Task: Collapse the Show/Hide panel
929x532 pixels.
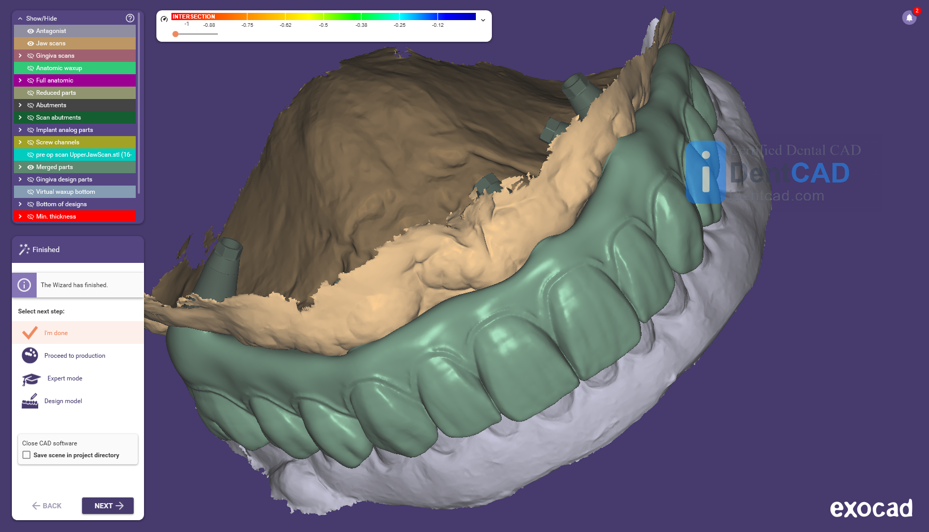Action: (x=20, y=19)
